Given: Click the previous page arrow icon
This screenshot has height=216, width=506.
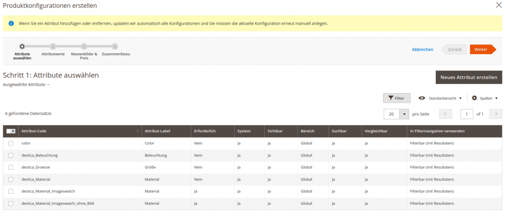Looking at the screenshot, I should point(445,114).
